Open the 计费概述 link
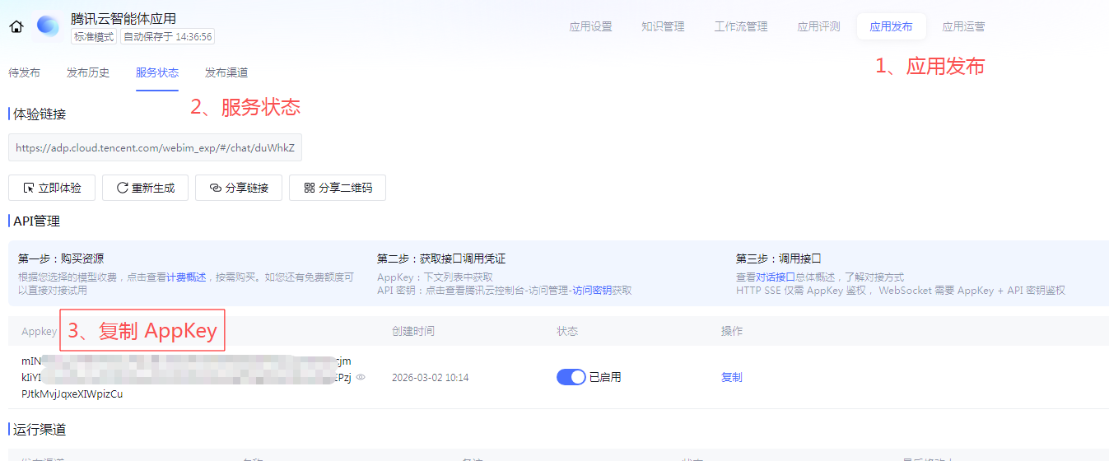 tap(186, 277)
